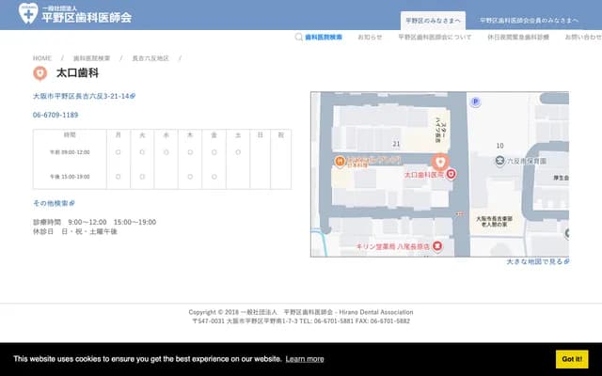This screenshot has width=602, height=376.
Task: Click the 大きな地図で見る link
Action: pyautogui.click(x=536, y=261)
